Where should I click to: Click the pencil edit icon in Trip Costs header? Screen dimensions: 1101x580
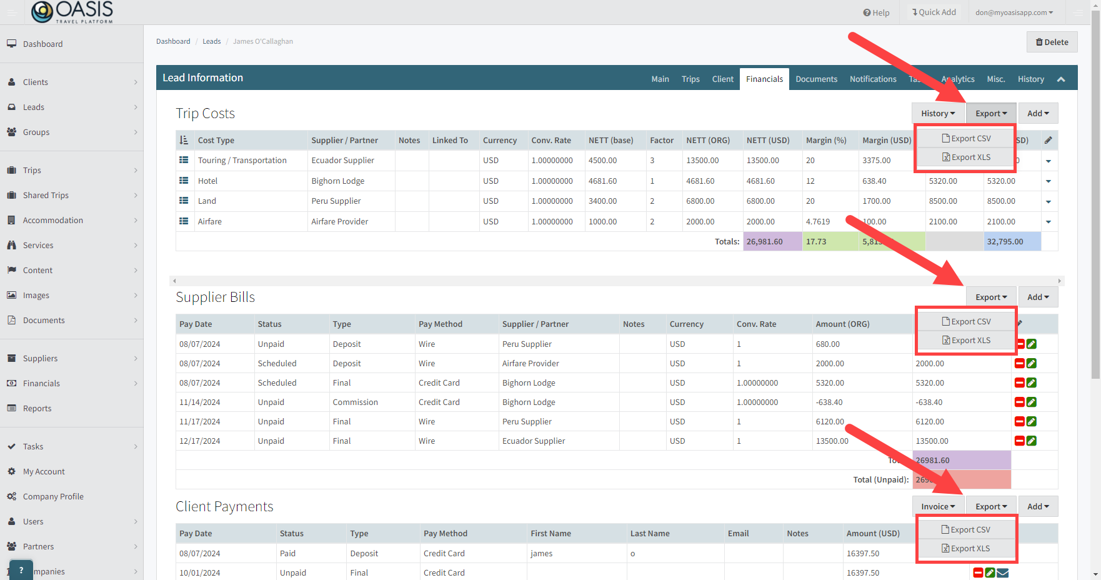pyautogui.click(x=1049, y=140)
